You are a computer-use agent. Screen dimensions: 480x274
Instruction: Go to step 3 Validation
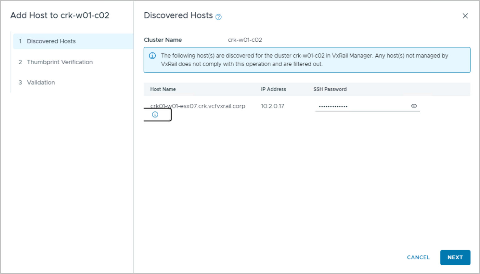point(41,82)
